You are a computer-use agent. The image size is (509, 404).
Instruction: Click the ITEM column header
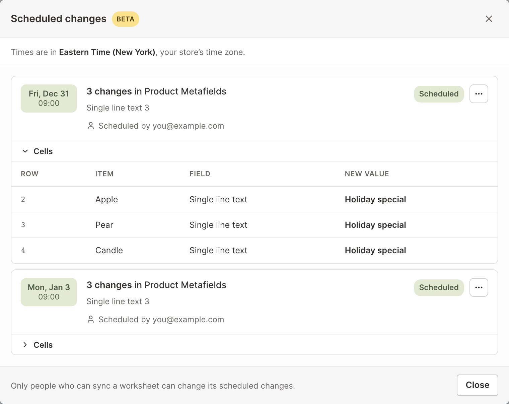tap(104, 174)
